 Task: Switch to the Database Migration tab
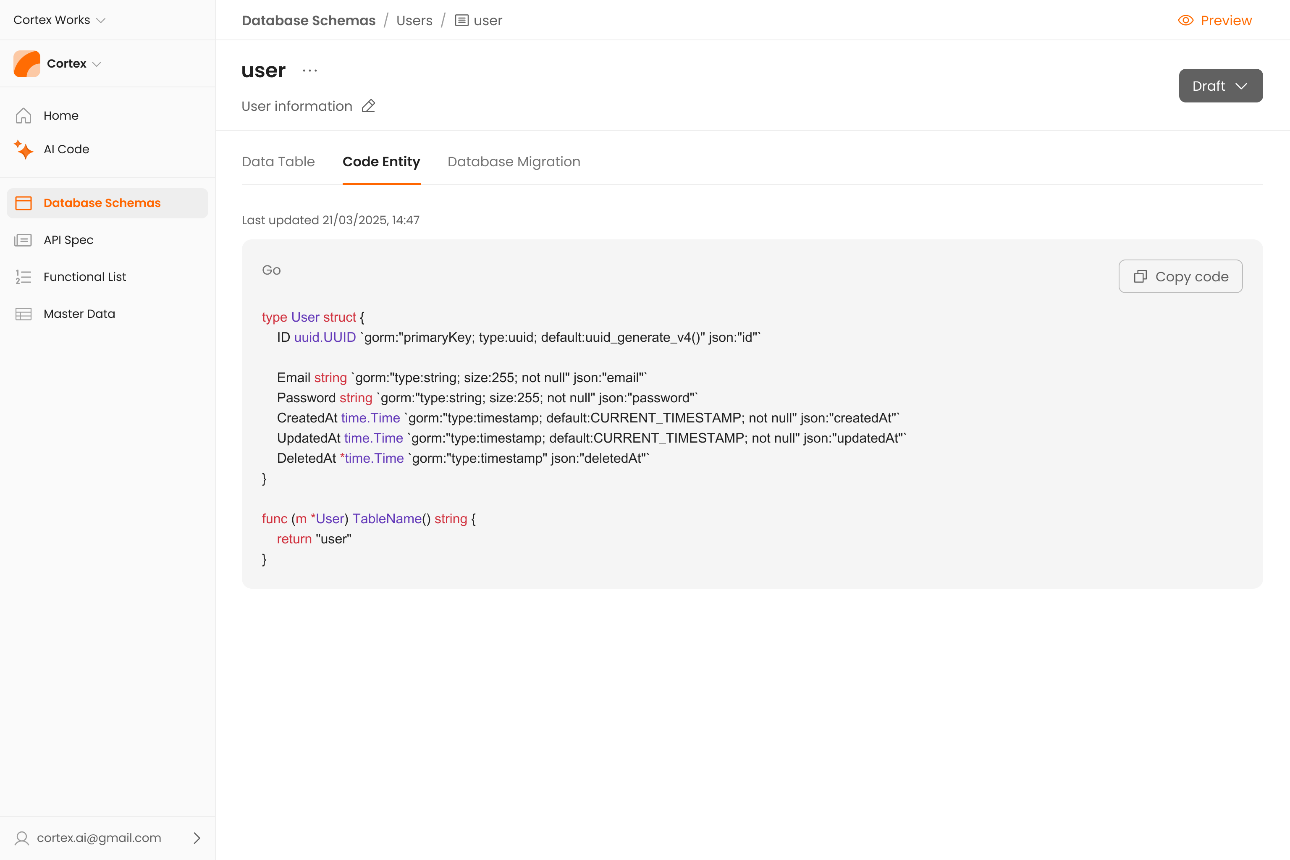(x=514, y=162)
